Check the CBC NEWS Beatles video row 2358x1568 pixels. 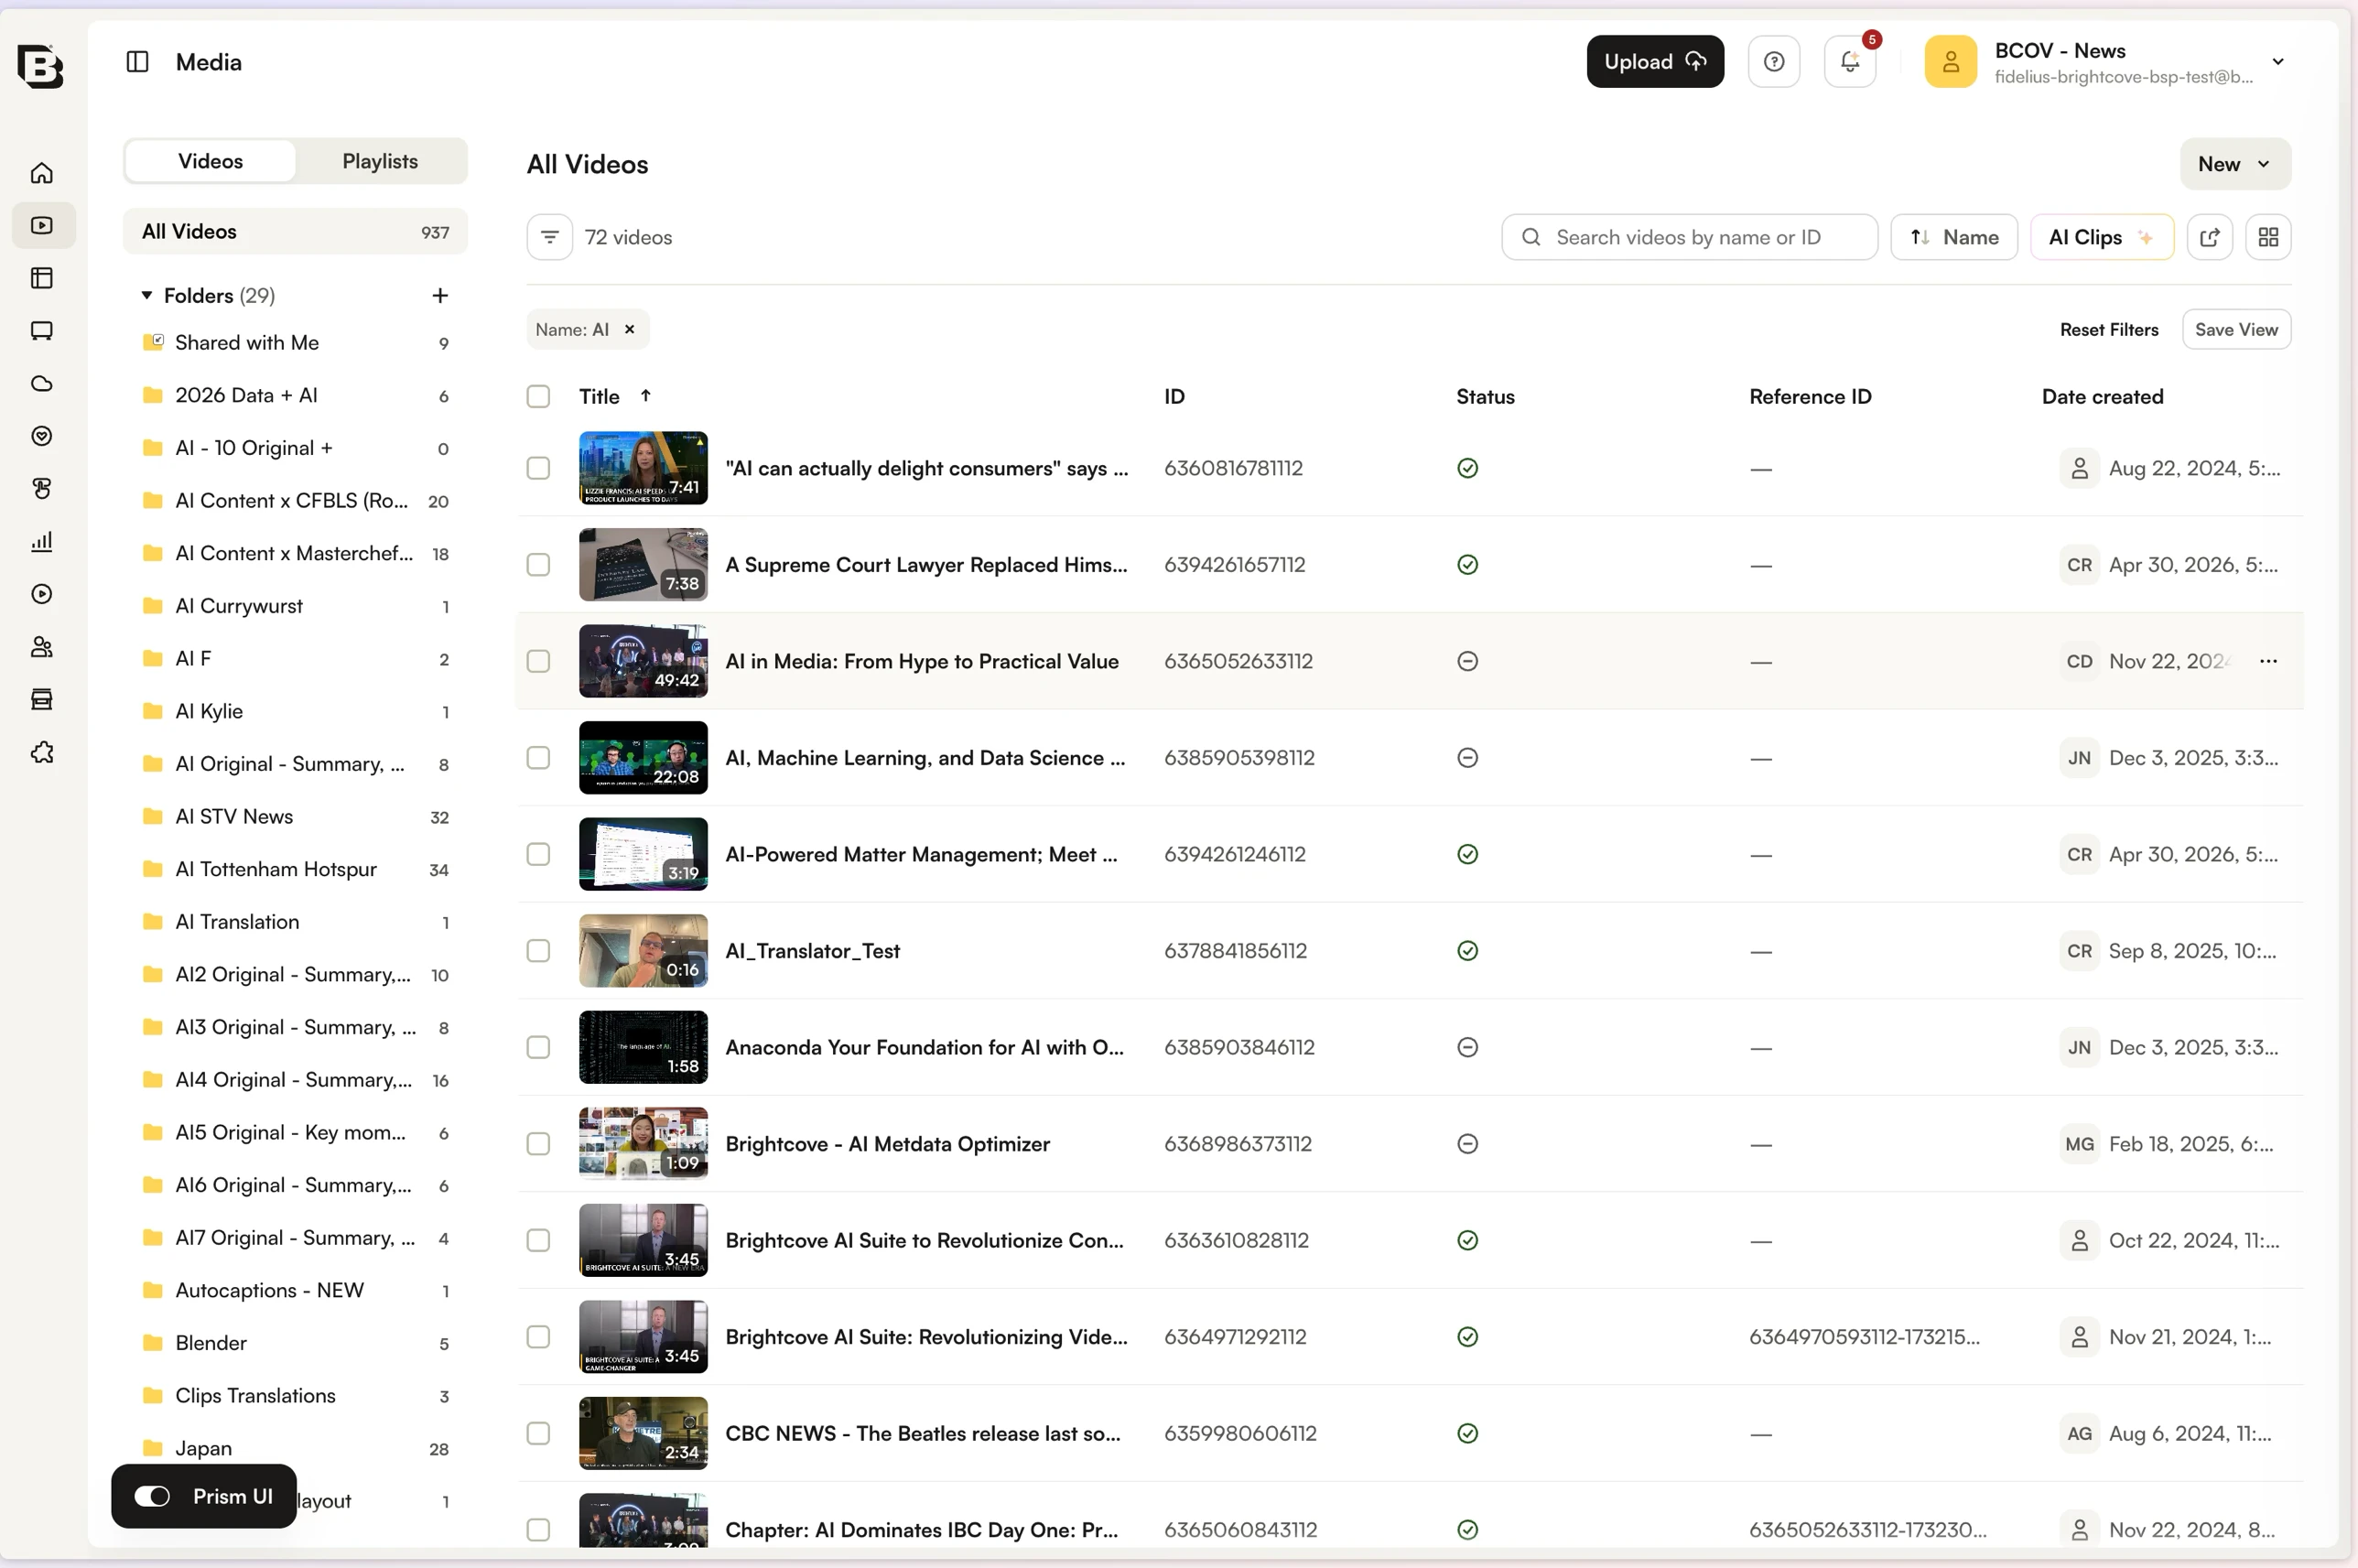[x=538, y=1433]
